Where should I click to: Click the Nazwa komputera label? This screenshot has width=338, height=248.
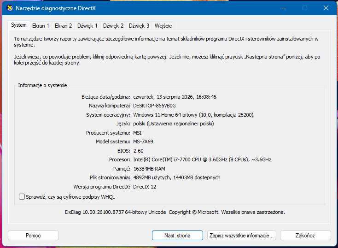(110, 106)
